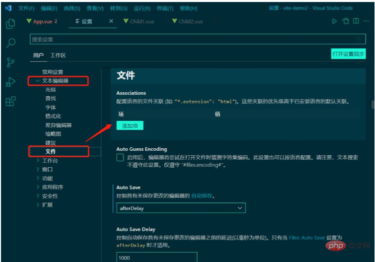375x262 pixels.
Task: Expand the 功能 tree section
Action: pos(38,178)
